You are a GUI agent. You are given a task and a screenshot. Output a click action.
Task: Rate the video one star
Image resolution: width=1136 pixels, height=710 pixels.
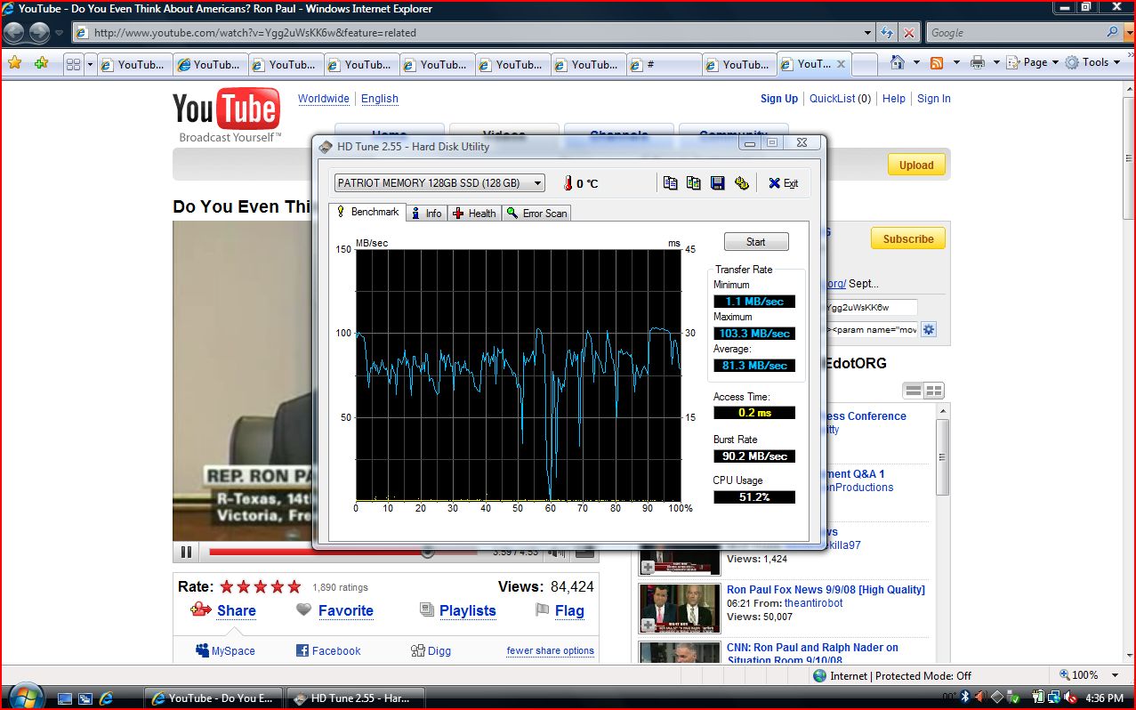click(227, 586)
